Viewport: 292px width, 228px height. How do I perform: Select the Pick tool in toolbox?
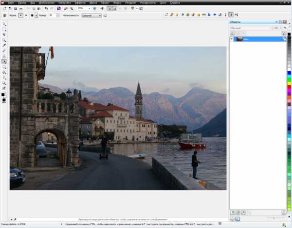coord(4,24)
